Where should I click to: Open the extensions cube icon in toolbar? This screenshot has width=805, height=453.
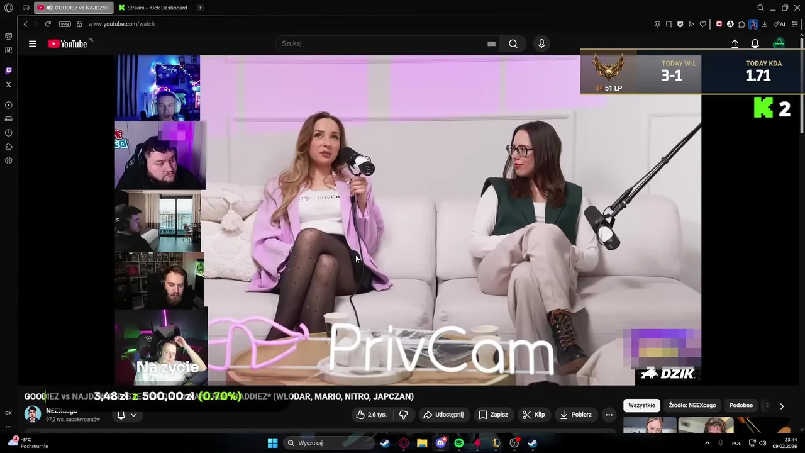pyautogui.click(x=742, y=24)
